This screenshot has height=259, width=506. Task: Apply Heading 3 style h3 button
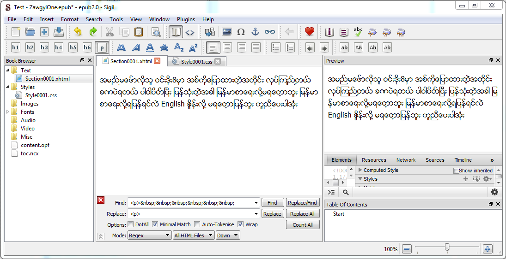44,47
